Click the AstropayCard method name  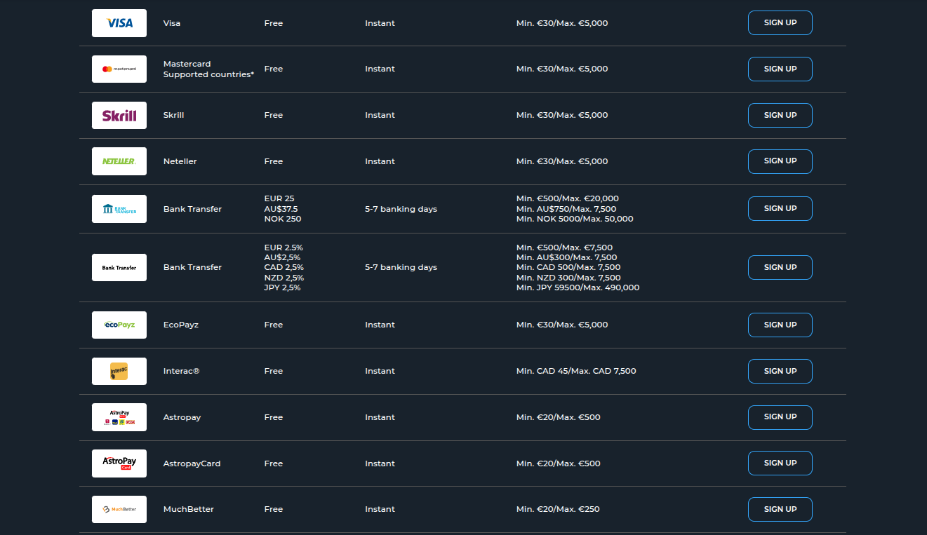pyautogui.click(x=192, y=463)
